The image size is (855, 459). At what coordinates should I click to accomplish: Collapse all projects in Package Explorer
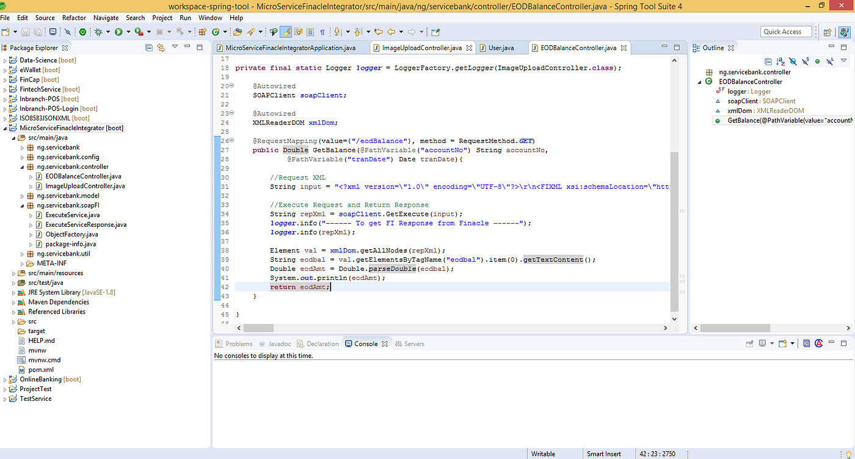pos(149,48)
